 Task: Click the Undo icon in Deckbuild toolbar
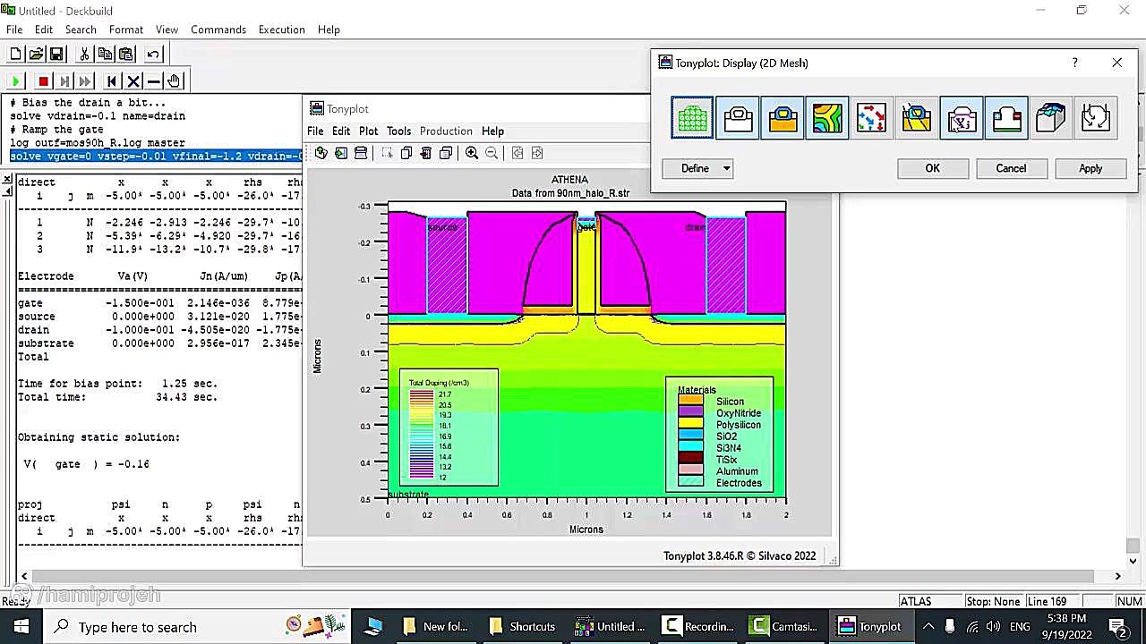coord(153,55)
